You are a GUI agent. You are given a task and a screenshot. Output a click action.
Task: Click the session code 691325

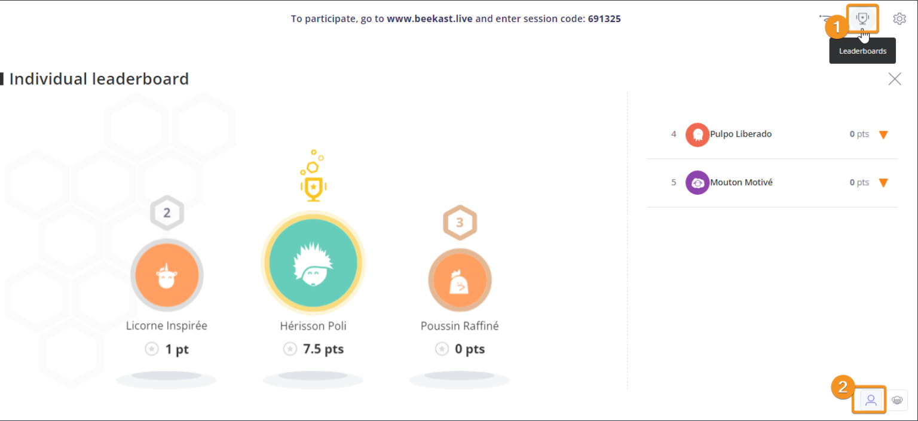(604, 19)
